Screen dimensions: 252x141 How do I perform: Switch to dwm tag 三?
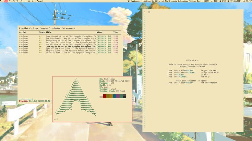click(10, 1)
